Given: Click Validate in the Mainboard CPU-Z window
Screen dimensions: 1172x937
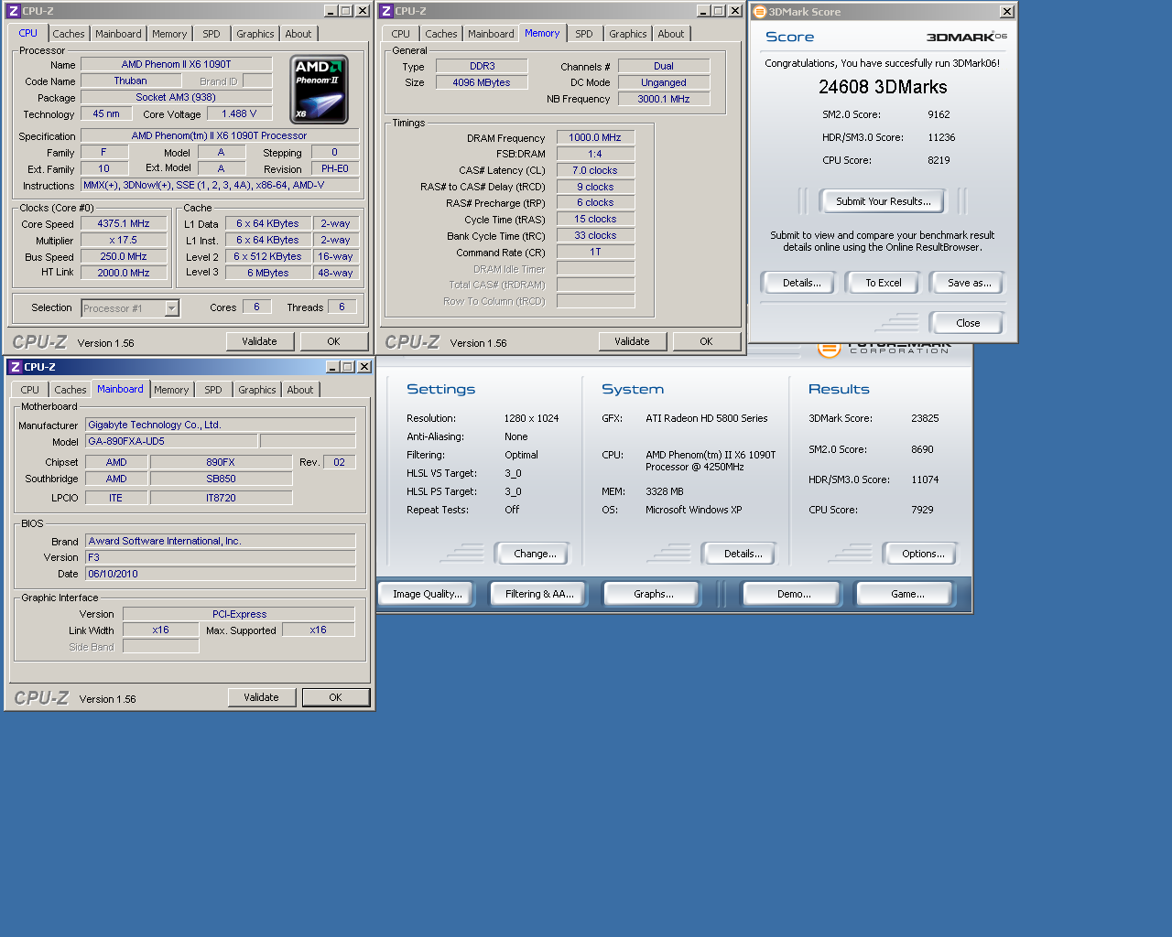Looking at the screenshot, I should (261, 697).
